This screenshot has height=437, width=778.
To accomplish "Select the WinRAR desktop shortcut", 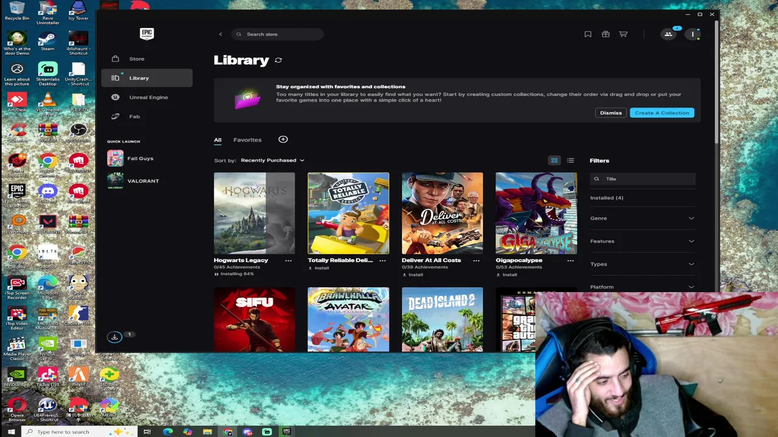I will (x=47, y=133).
